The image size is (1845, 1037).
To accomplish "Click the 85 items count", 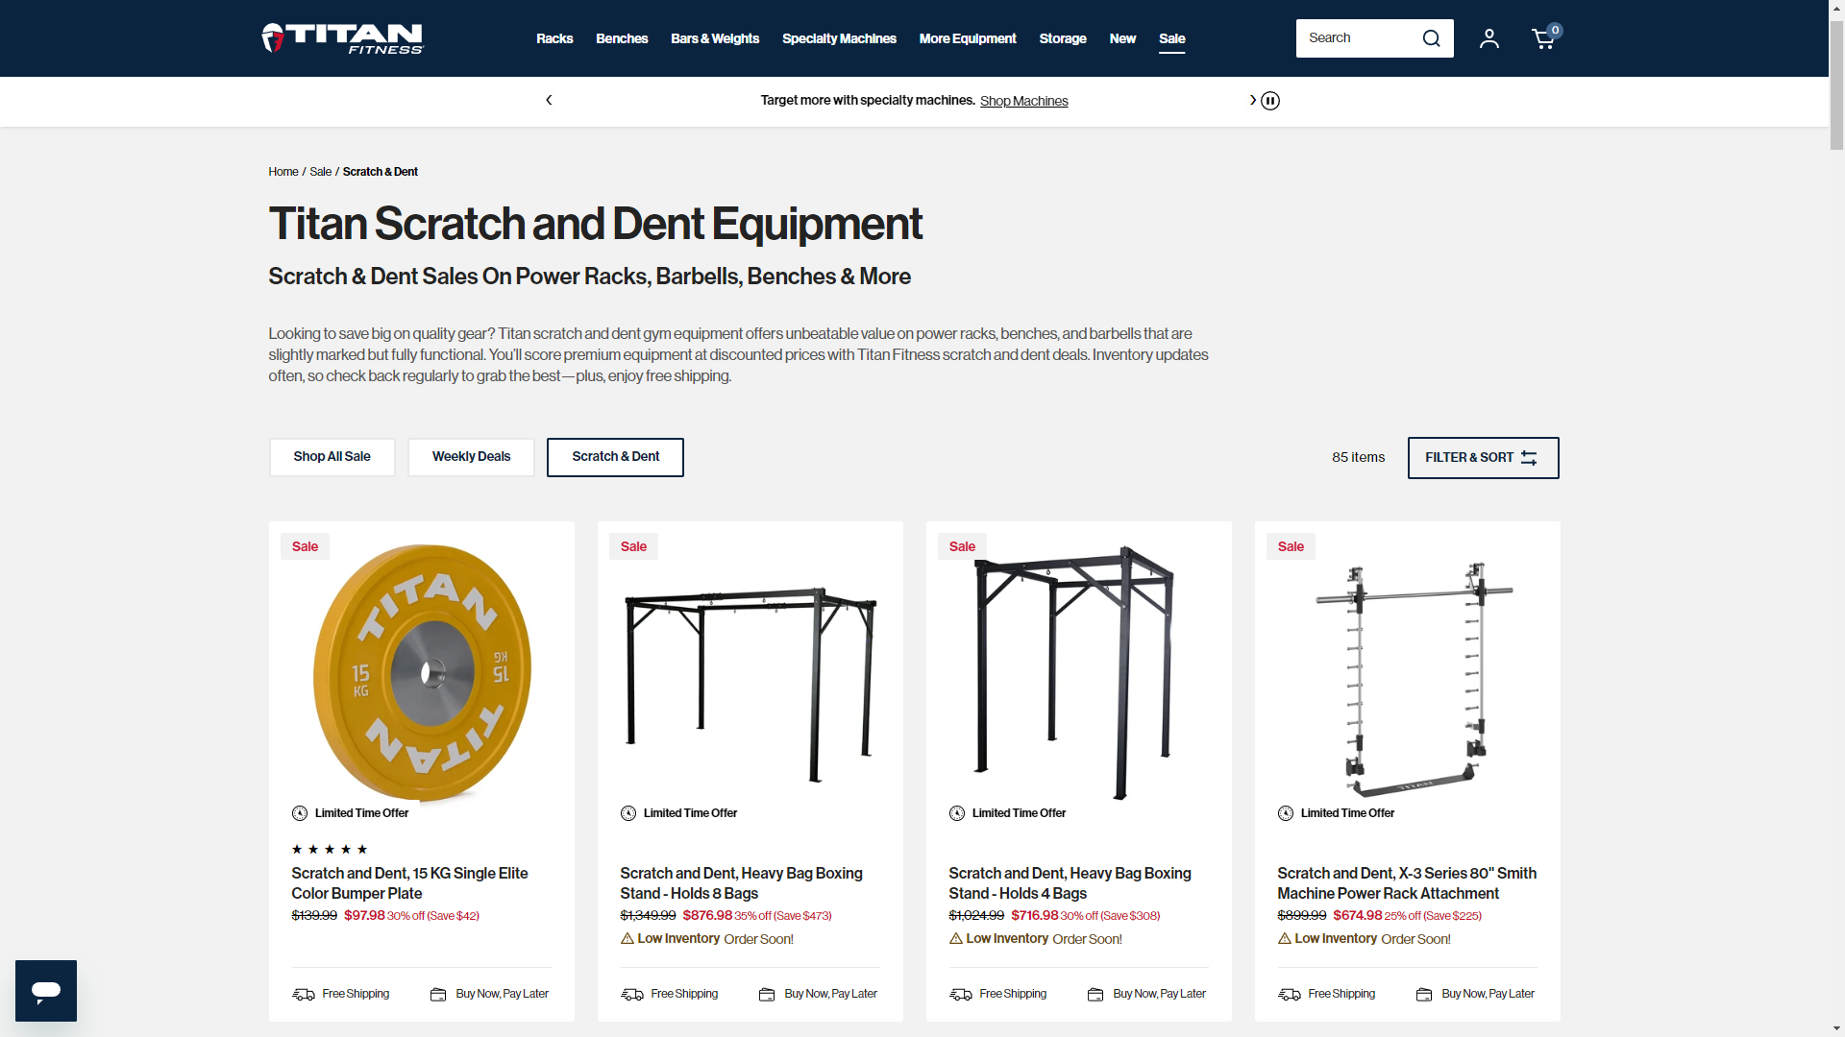I will (x=1358, y=457).
